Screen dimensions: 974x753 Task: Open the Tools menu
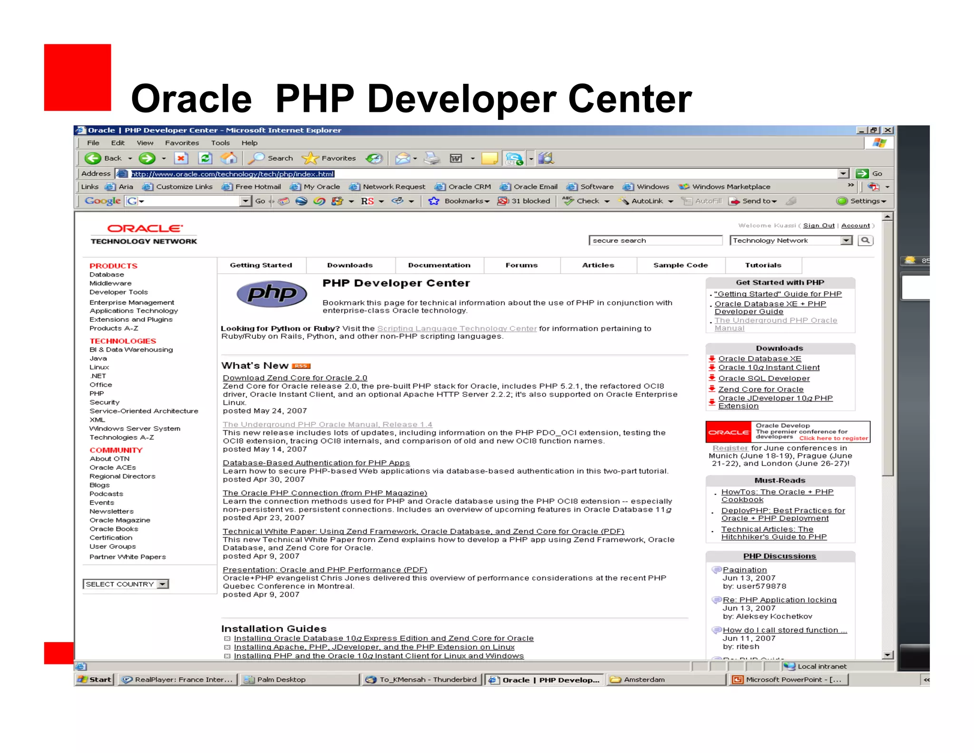click(220, 143)
